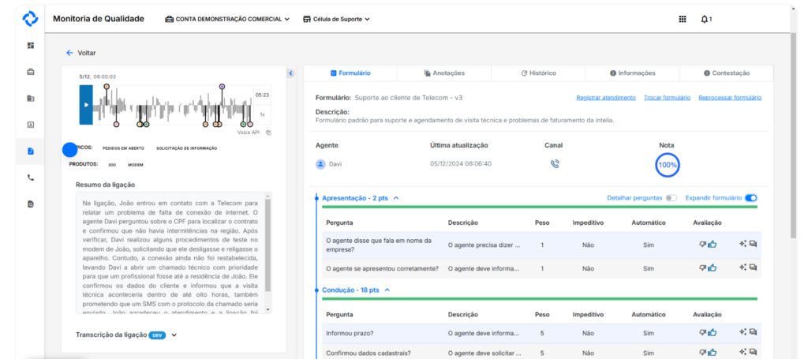
Task: Click the apps grid icon in header
Action: point(683,19)
